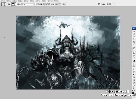Image resolution: width=136 pixels, height=99 pixels.
Task: Click the opacity 100% value field
Action: (45, 4)
